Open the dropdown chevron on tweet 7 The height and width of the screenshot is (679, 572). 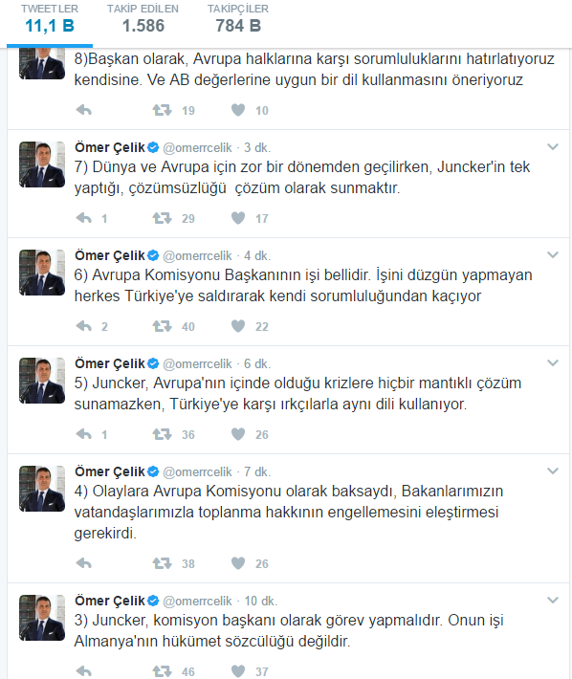point(553,147)
